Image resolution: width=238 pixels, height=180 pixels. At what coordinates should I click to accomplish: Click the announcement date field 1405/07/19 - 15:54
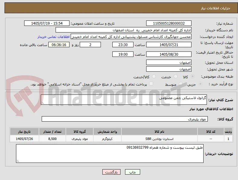point(47,23)
